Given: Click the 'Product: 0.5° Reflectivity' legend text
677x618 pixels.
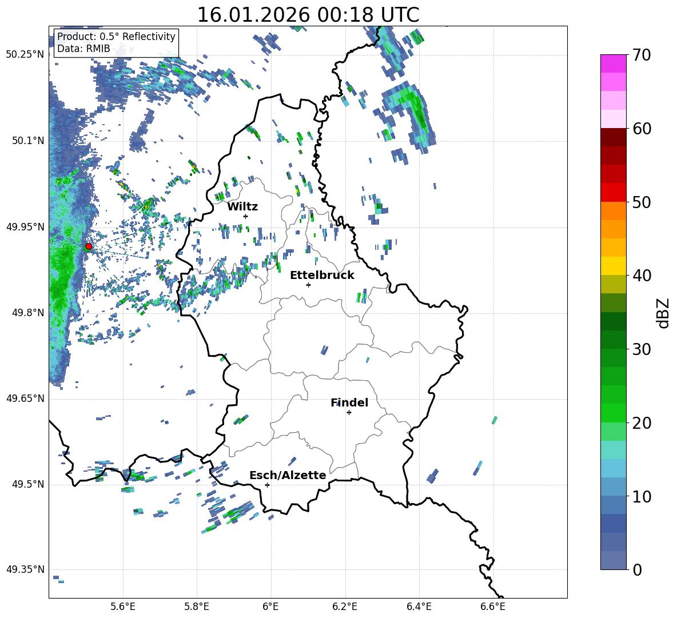Looking at the screenshot, I should pos(117,37).
